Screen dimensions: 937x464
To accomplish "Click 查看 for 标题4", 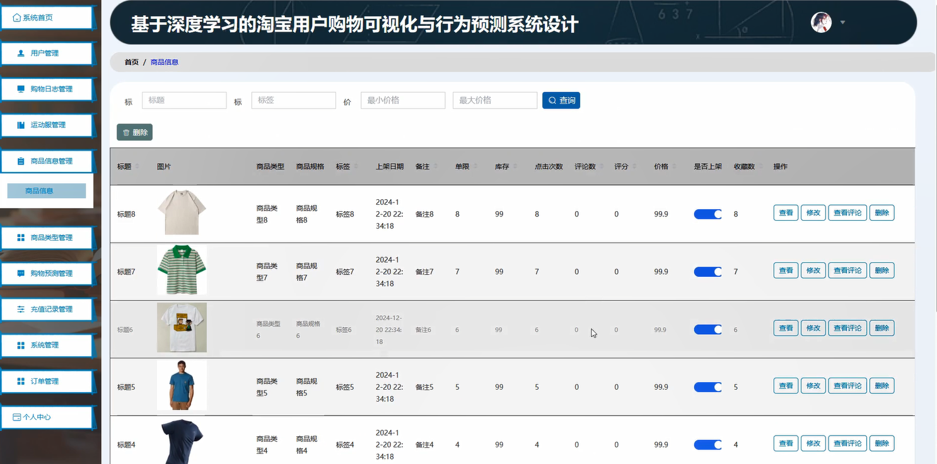I will (x=786, y=444).
